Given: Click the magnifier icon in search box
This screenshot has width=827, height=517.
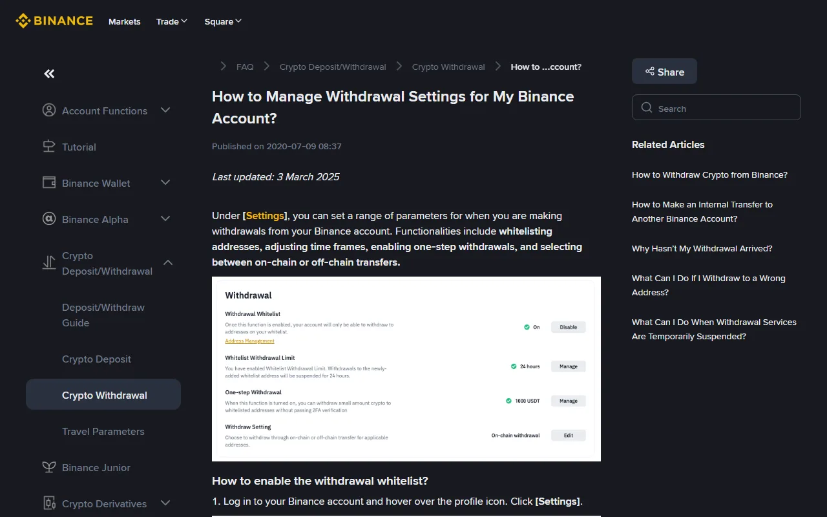Looking at the screenshot, I should tap(647, 108).
